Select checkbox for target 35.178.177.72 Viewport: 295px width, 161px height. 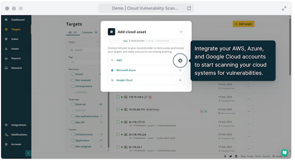(x=118, y=122)
